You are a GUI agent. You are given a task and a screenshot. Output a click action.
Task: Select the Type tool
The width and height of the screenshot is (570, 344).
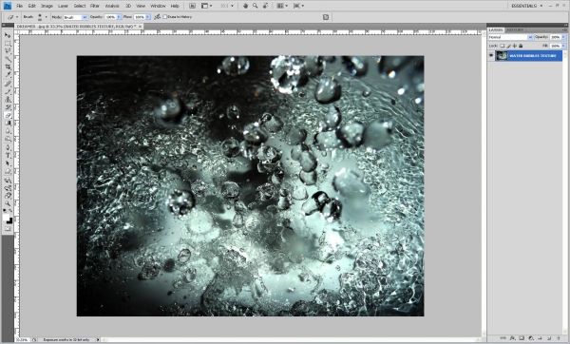tap(8, 156)
